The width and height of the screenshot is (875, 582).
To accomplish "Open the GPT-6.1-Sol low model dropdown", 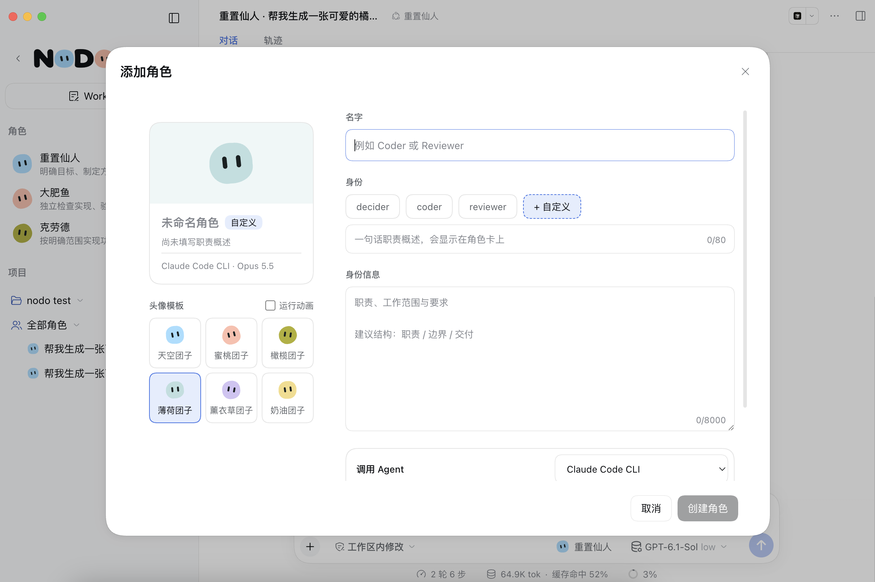I will coord(679,547).
